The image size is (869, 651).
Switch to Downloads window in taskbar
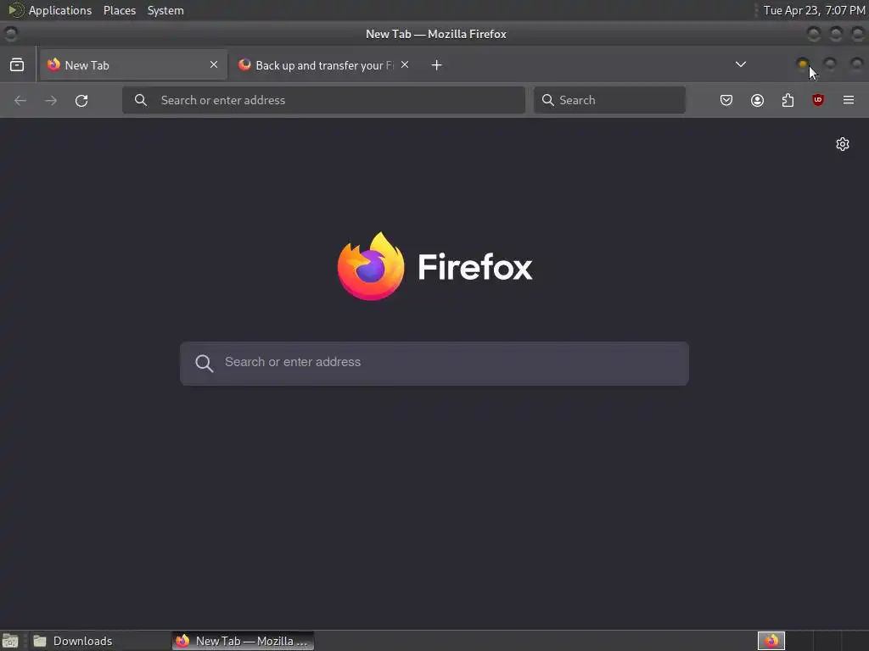click(98, 641)
